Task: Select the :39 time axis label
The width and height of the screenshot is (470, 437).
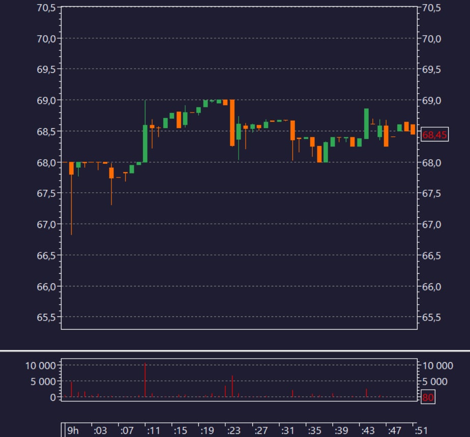Action: (341, 430)
